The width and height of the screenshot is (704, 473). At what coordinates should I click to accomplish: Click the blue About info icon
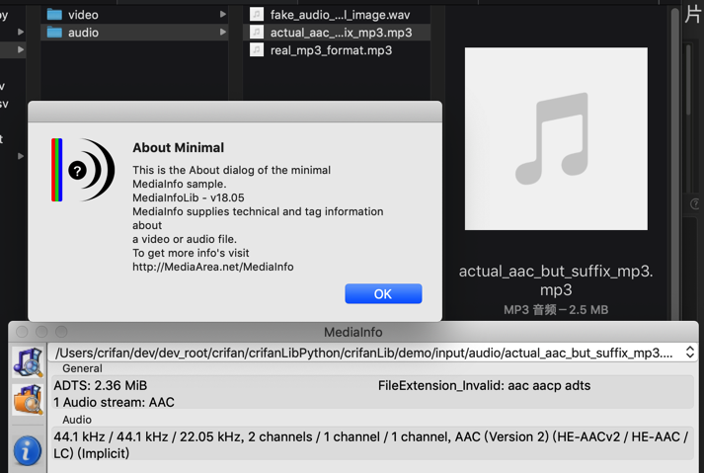(x=27, y=450)
